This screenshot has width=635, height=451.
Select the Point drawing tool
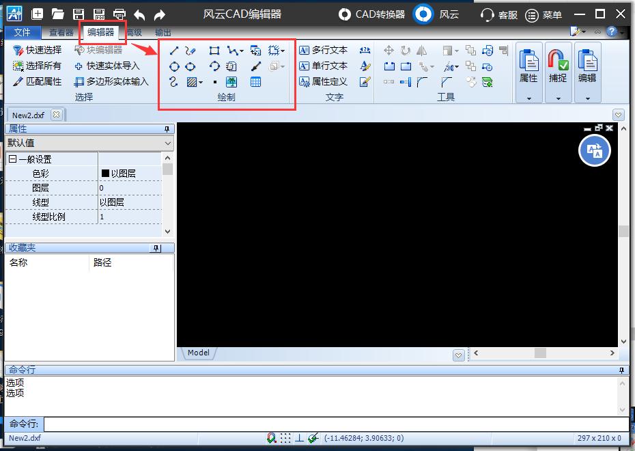point(214,82)
